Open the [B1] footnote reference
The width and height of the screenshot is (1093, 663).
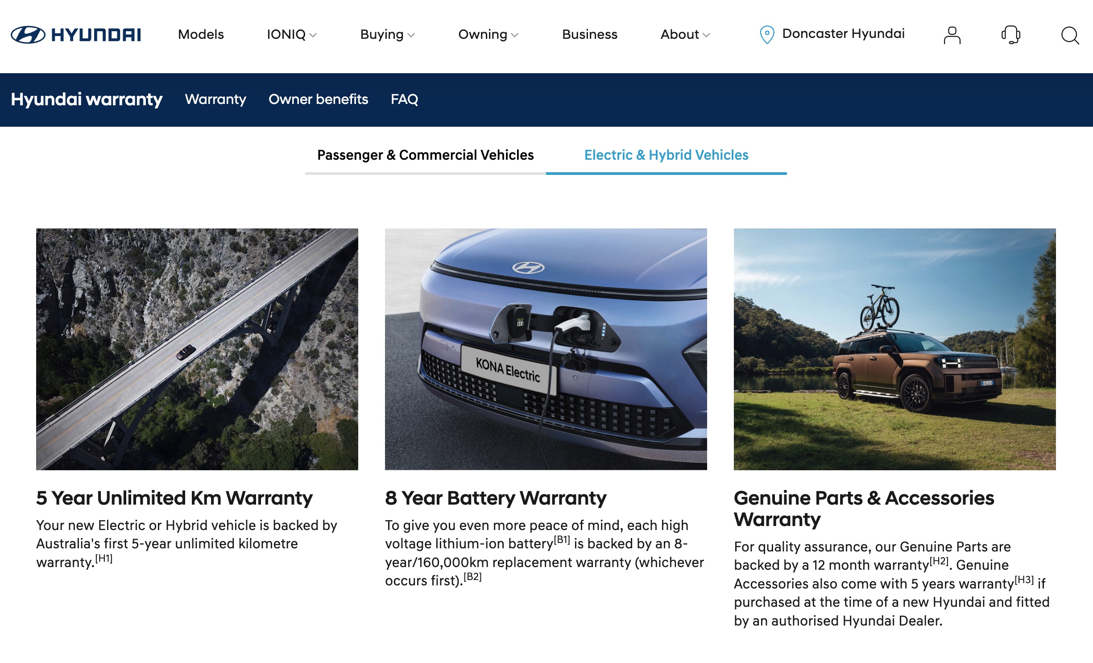(562, 540)
